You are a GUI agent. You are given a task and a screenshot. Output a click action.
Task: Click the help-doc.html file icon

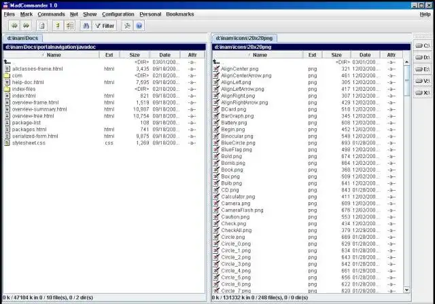click(7, 82)
